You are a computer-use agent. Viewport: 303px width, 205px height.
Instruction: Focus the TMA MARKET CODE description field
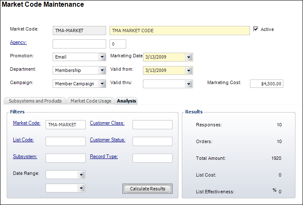point(180,31)
